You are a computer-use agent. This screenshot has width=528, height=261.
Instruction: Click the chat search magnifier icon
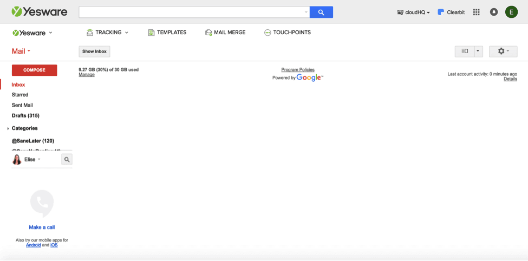[67, 159]
